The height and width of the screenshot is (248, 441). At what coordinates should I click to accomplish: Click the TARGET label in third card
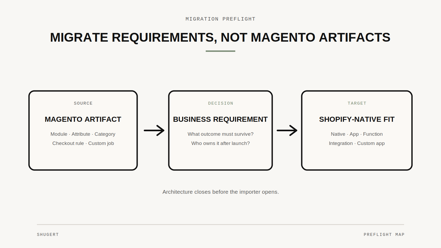[357, 103]
